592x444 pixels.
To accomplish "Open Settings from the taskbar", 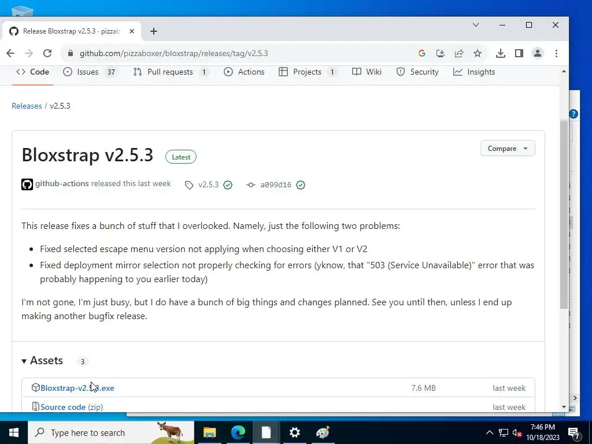I will 294,432.
